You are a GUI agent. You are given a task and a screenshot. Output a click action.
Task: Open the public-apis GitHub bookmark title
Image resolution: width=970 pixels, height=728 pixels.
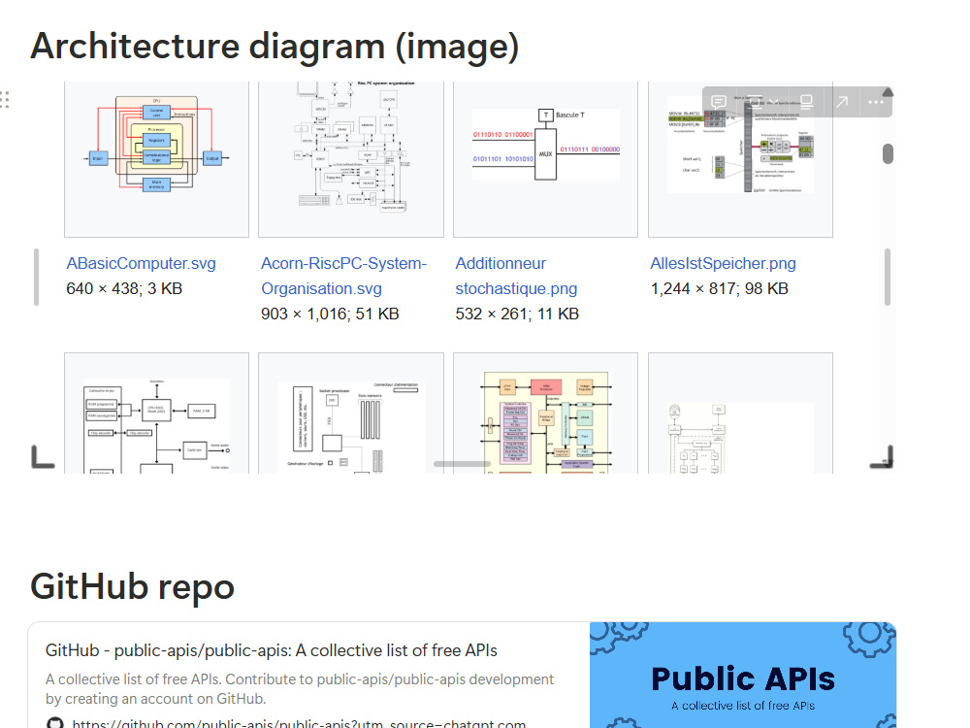click(x=271, y=650)
